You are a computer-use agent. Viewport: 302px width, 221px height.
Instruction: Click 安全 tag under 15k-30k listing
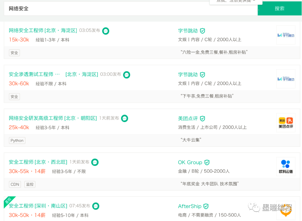click(x=14, y=53)
